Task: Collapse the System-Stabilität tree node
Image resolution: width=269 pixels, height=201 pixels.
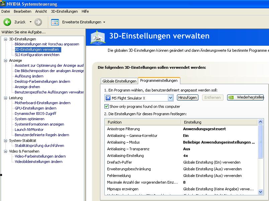Action: [6, 141]
